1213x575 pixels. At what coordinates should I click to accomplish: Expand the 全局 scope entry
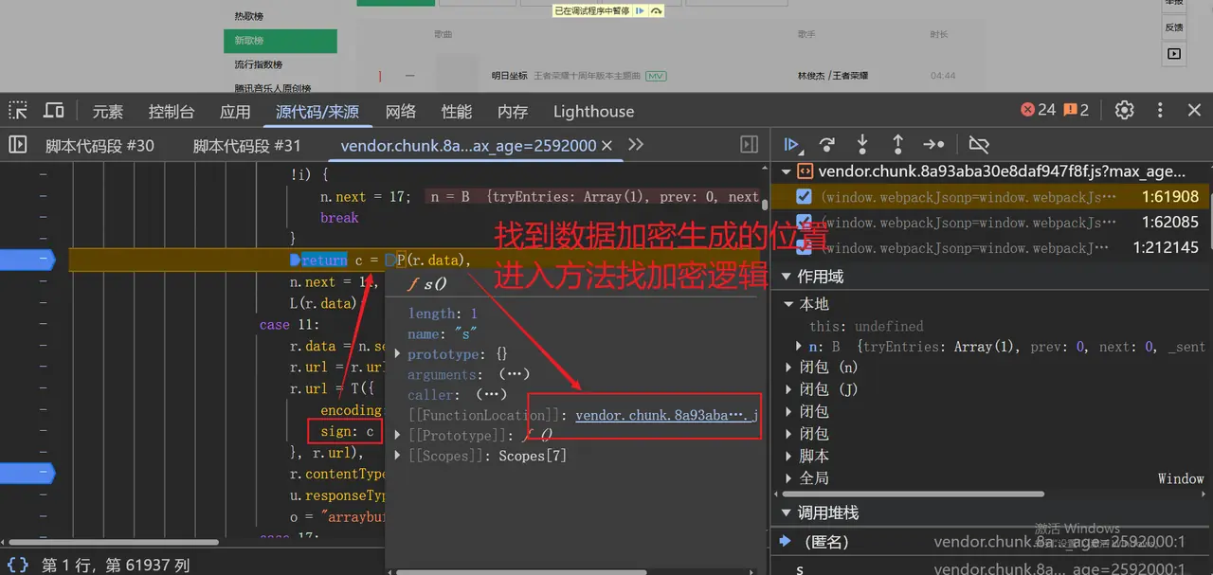click(x=790, y=478)
